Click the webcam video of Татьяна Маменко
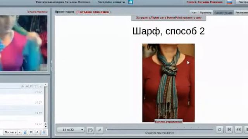The image size is (248, 139). click(x=24, y=43)
